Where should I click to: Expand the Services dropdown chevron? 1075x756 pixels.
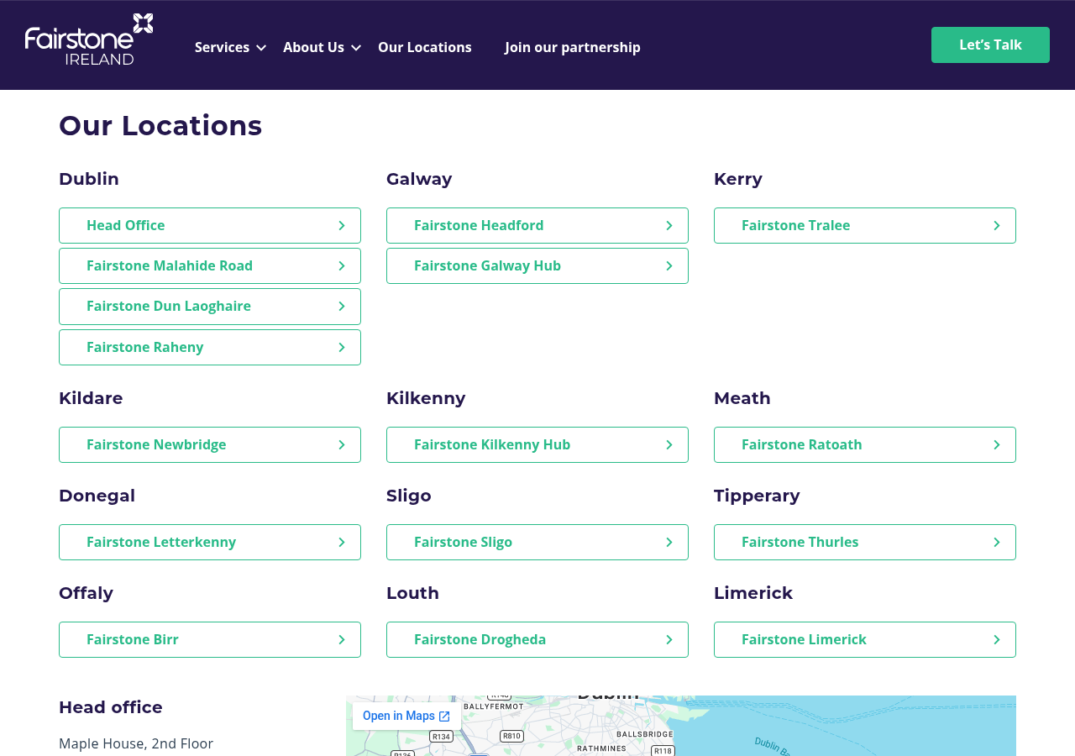[261, 48]
